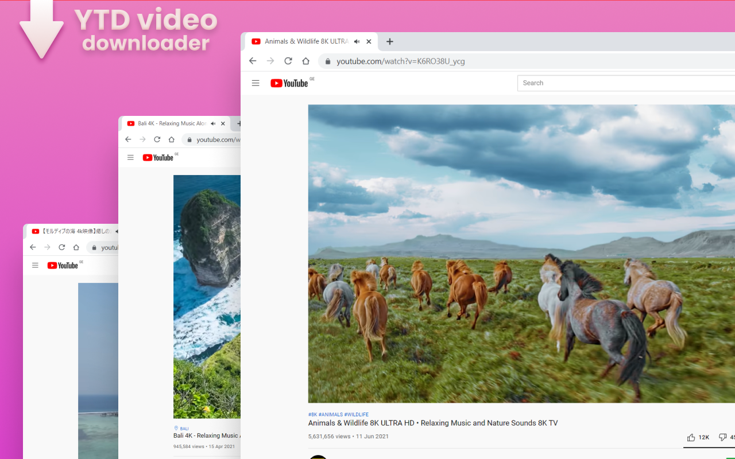
Task: Click the 945,584 views text
Action: coord(189,446)
